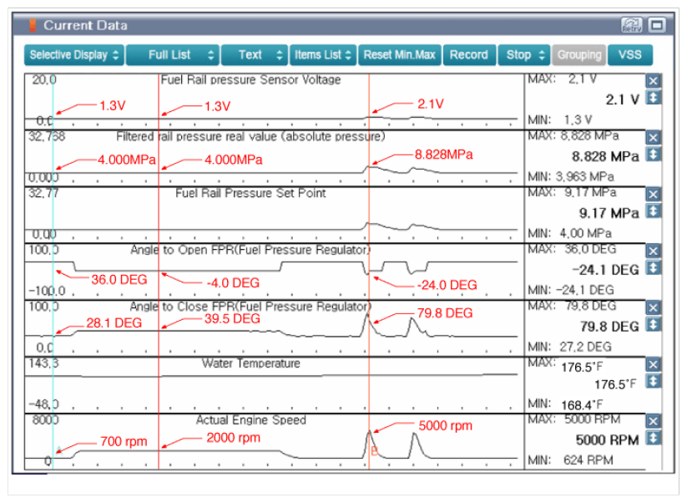Remove the Angle to Open FPR graph
Screen dimensions: 687x503
point(654,251)
